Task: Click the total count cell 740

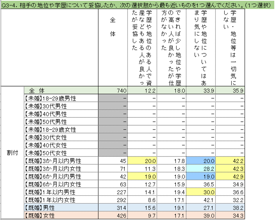Action: (113, 90)
